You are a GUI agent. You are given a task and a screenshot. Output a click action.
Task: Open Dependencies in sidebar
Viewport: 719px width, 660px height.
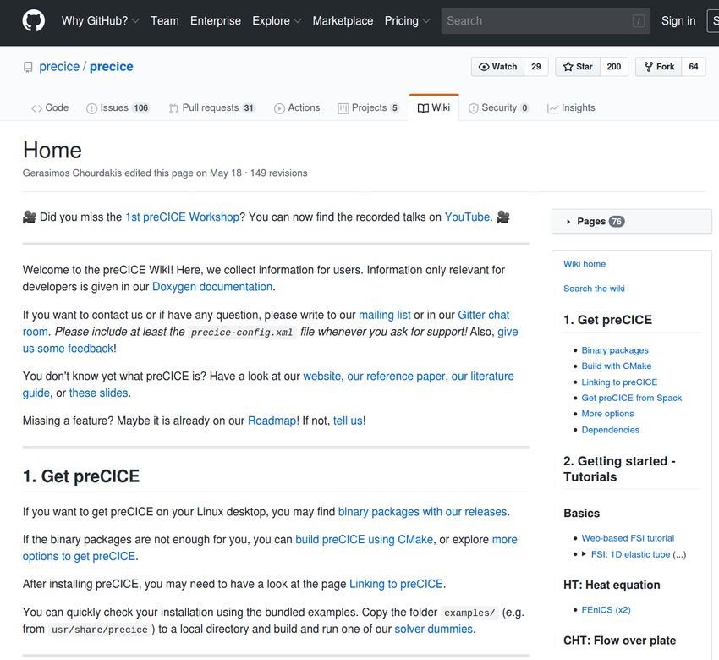coord(611,430)
